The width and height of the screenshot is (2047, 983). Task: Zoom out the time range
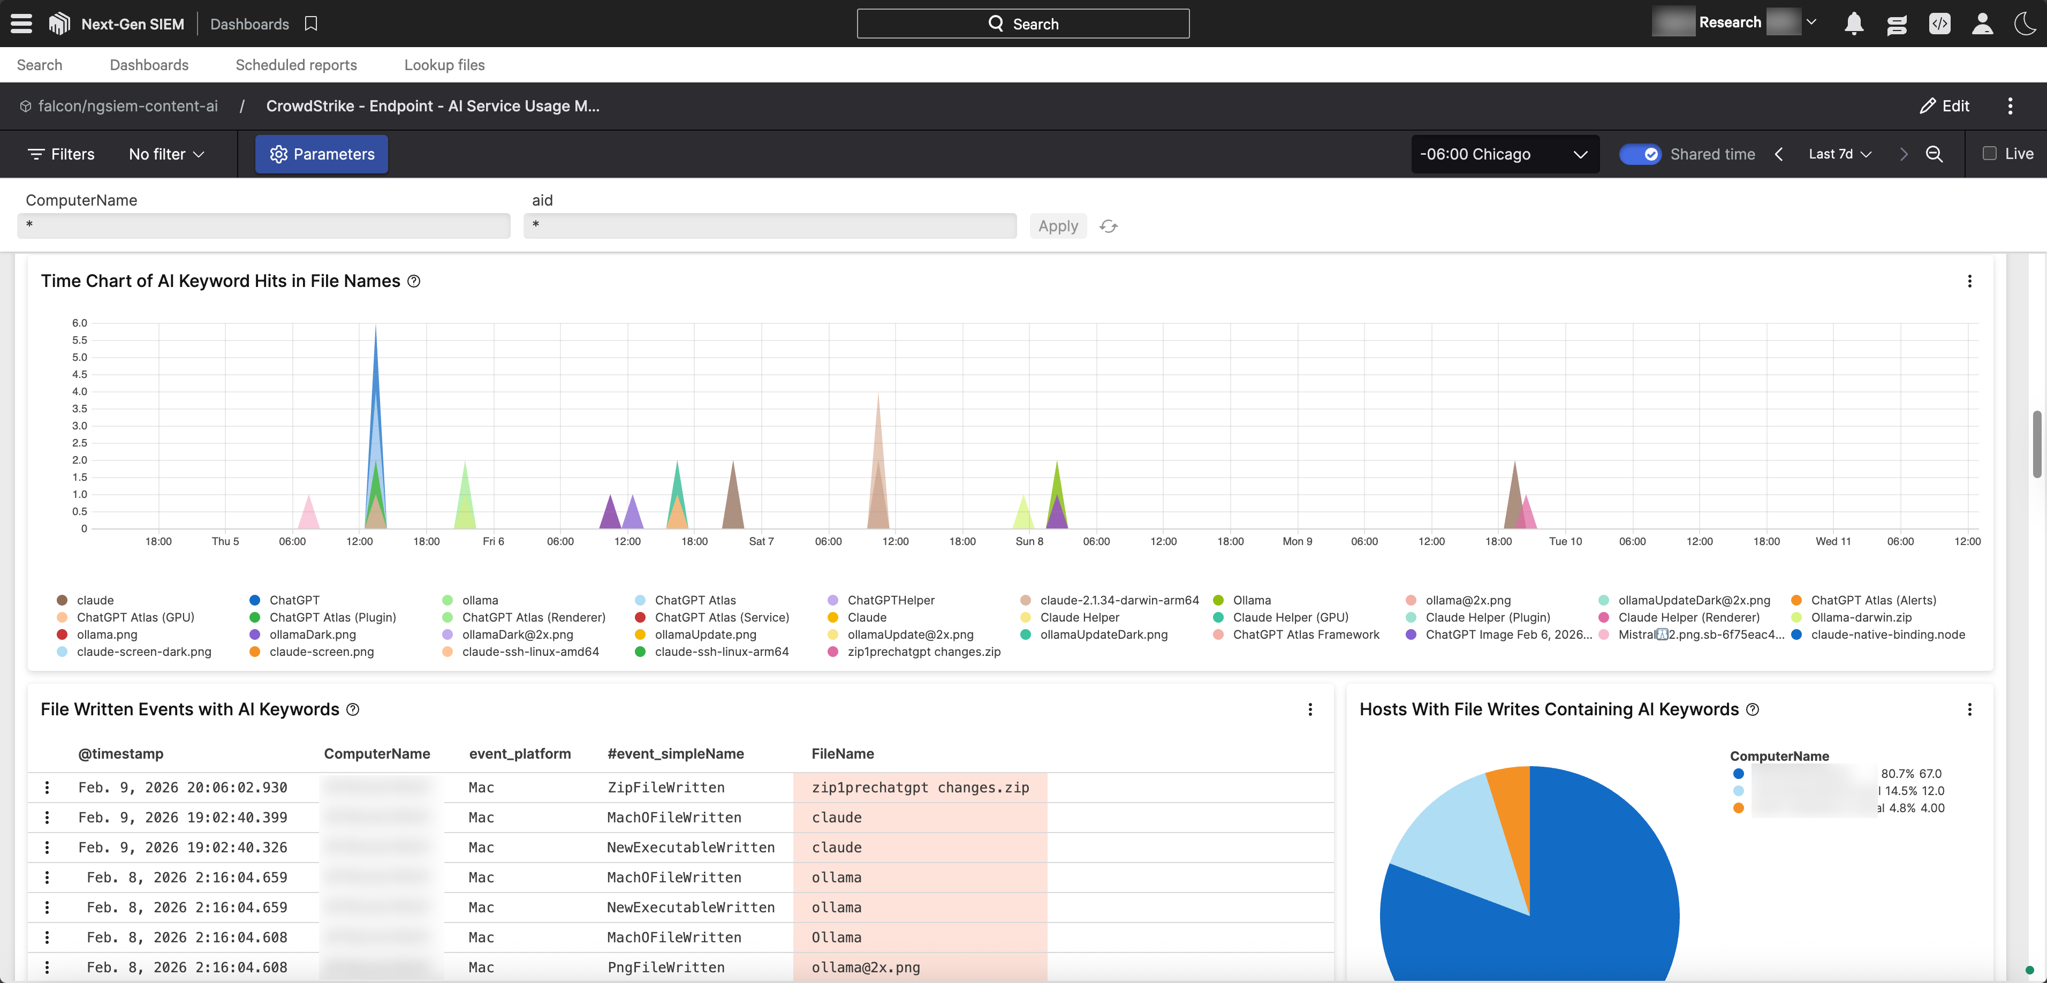1934,154
